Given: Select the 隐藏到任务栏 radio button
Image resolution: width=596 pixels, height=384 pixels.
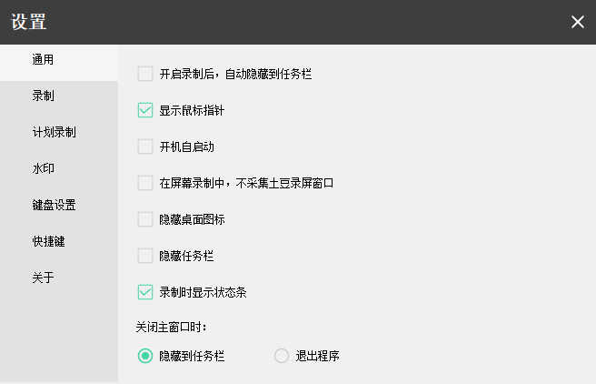Looking at the screenshot, I should [x=144, y=356].
